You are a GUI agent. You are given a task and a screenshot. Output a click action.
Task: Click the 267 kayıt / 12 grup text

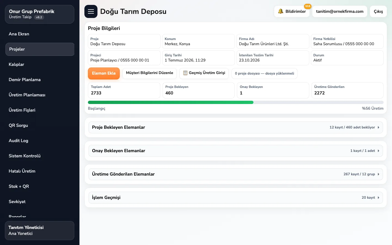point(359,174)
